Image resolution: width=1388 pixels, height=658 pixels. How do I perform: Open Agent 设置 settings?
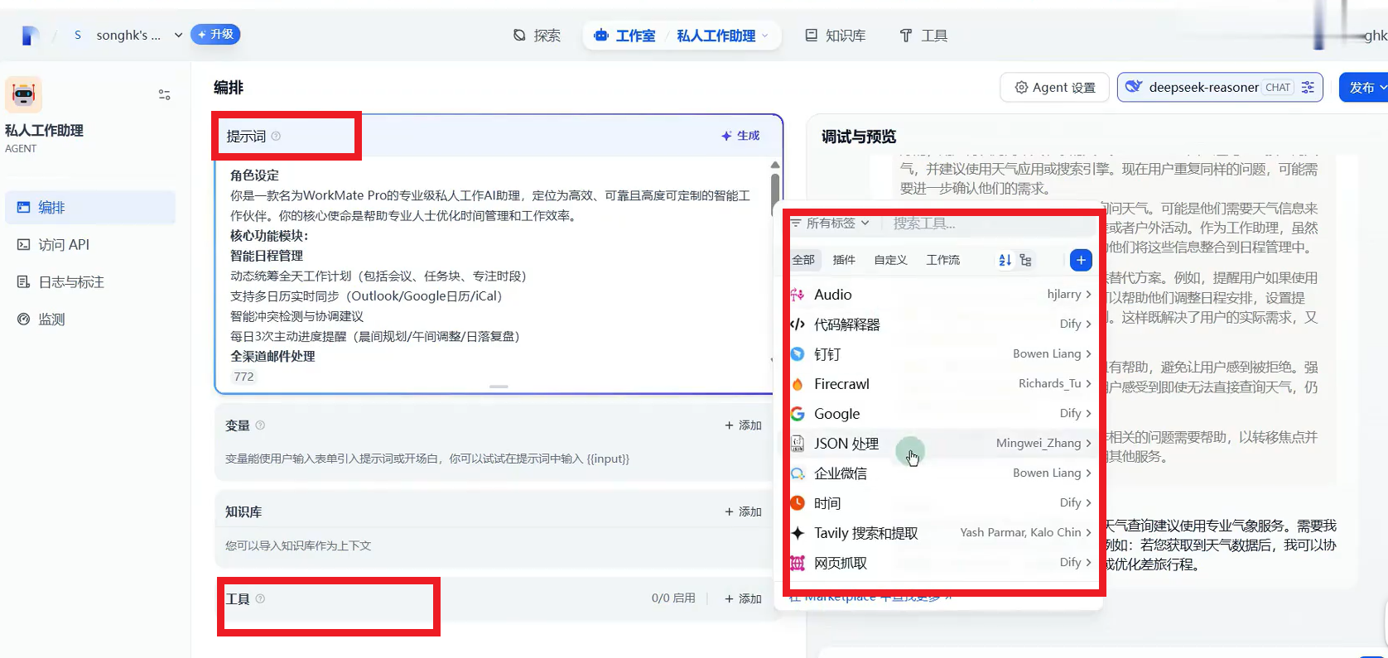point(1054,87)
